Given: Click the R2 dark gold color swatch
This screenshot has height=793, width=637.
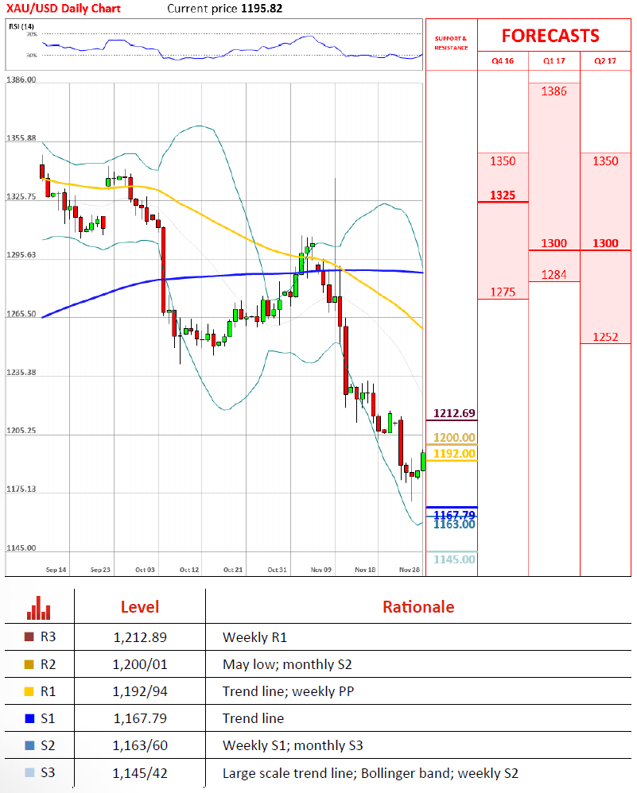Looking at the screenshot, I should click(x=29, y=664).
